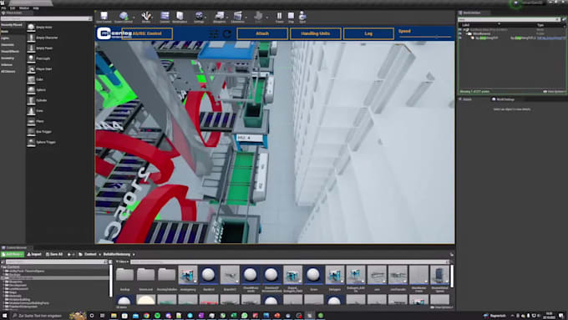This screenshot has width=568, height=320.
Task: Click Save All in Content Browser
Action: [x=54, y=254]
